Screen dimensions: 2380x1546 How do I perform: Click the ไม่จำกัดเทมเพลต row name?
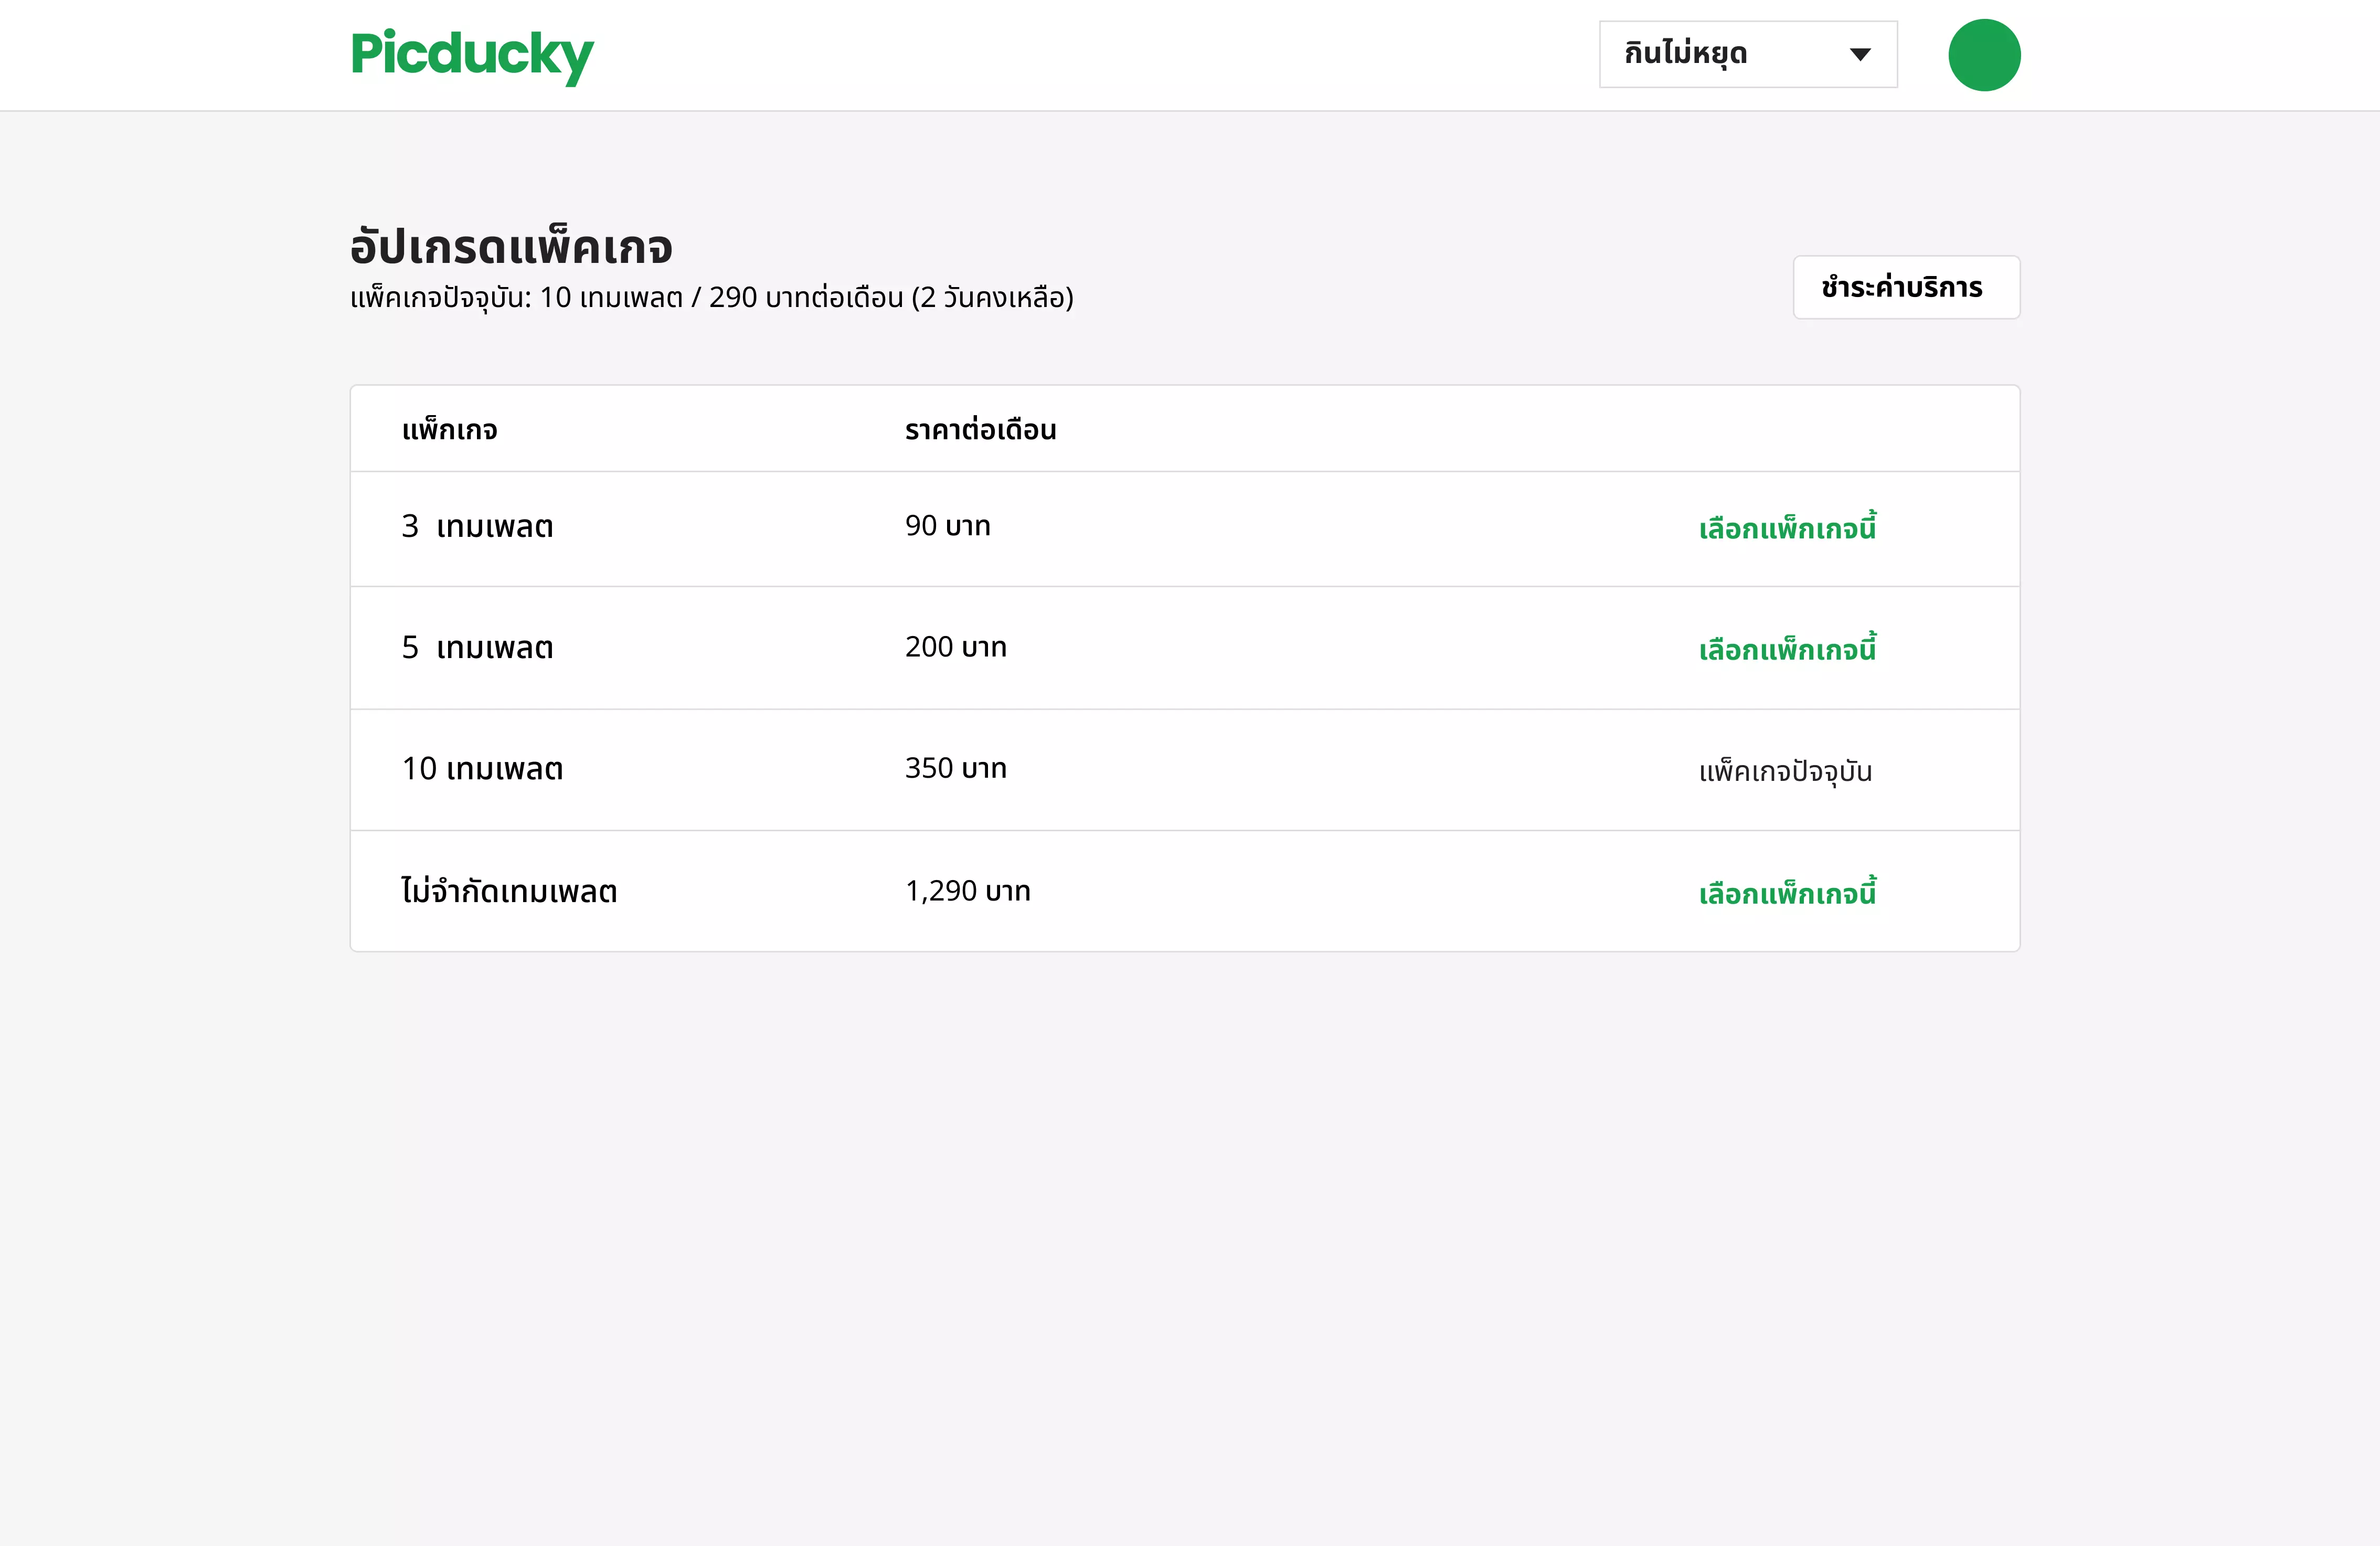pyautogui.click(x=509, y=891)
